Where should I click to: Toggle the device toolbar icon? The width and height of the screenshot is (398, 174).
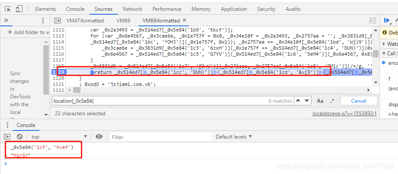19,9
